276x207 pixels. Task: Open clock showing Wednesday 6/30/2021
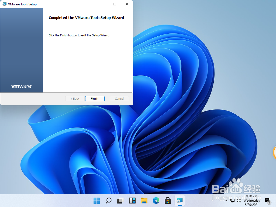pyautogui.click(x=252, y=201)
